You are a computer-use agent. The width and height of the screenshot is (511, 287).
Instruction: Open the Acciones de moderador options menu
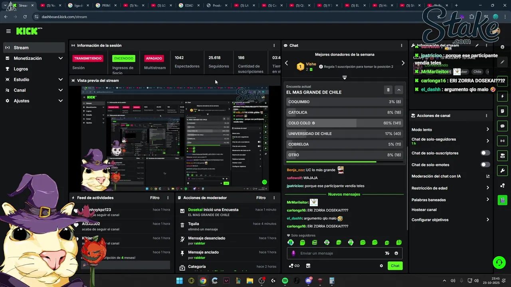coord(274,198)
